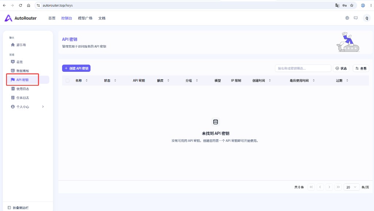Open the 查看 column view button

pyautogui.click(x=361, y=68)
